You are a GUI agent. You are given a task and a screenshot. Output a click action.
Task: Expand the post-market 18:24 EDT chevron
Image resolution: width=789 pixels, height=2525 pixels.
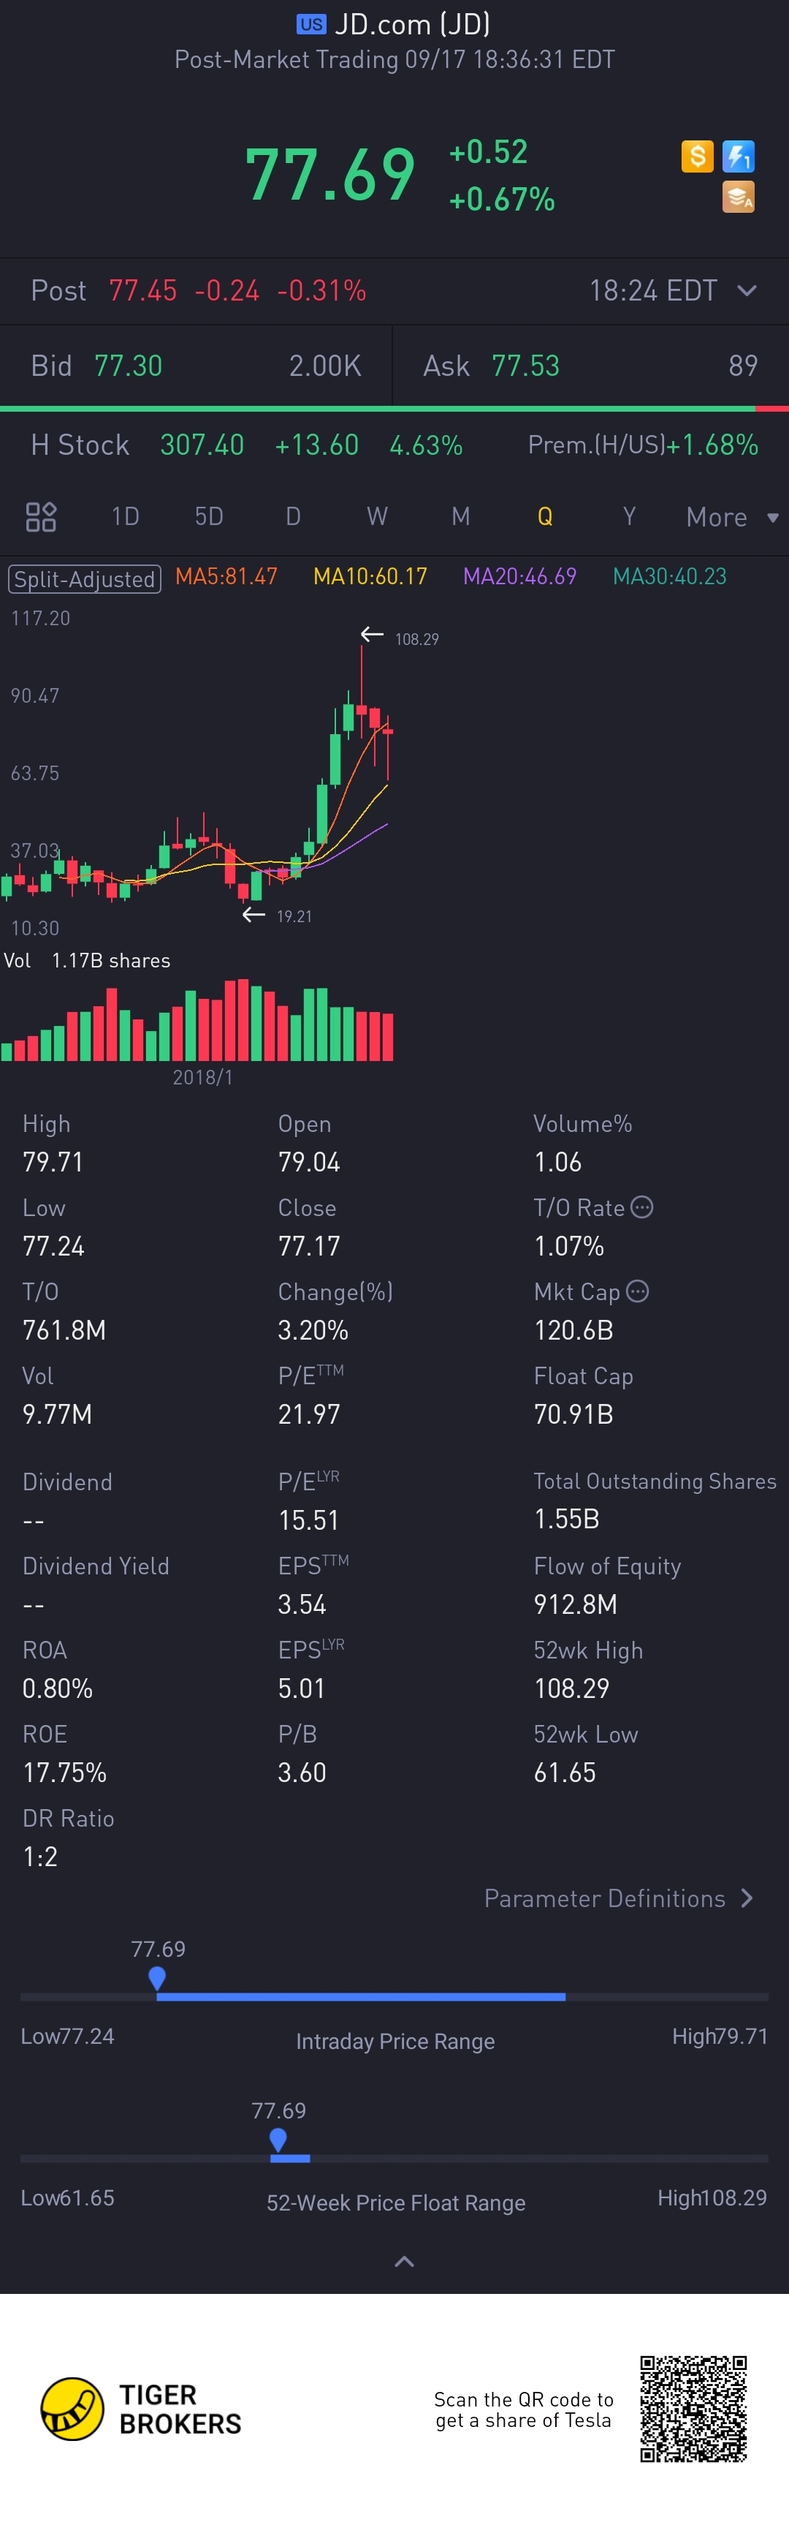click(747, 290)
